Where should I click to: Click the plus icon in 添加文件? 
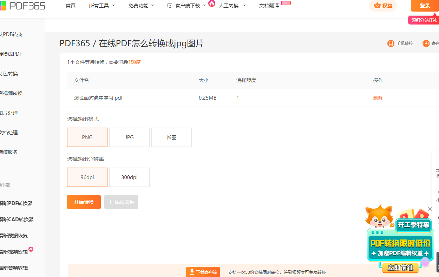(x=111, y=202)
